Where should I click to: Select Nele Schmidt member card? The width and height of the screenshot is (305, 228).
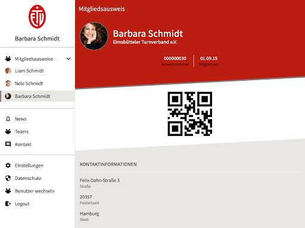pos(29,84)
